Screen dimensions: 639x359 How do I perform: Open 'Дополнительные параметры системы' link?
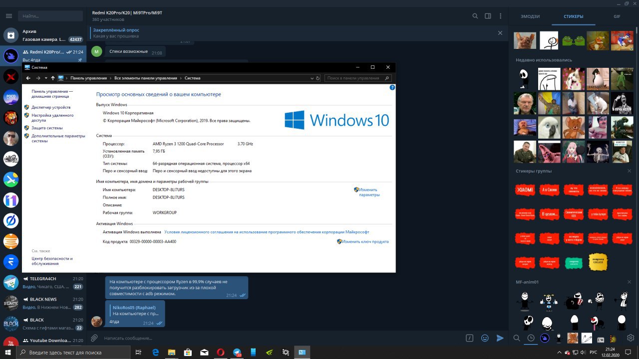tap(58, 138)
